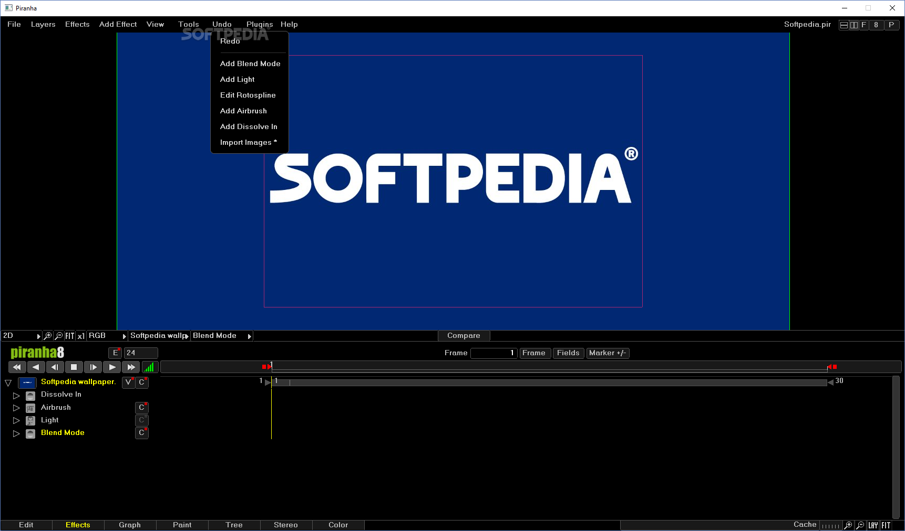Click the Light effect icon
This screenshot has width=905, height=531.
tap(30, 421)
